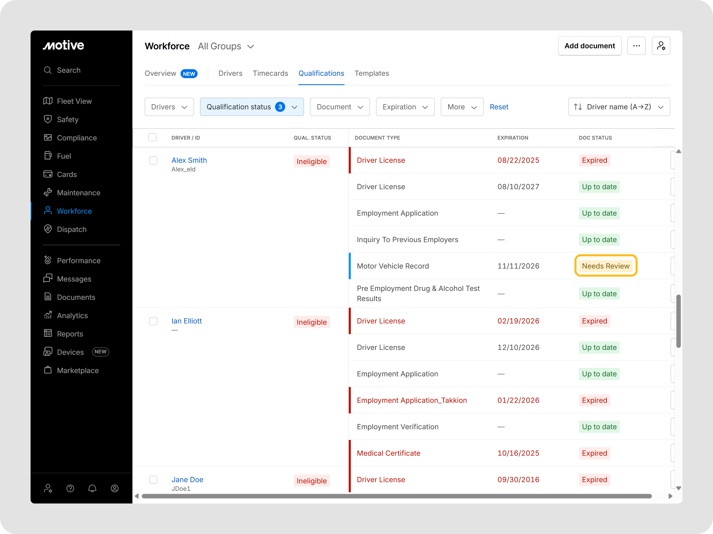Click the Dispatch icon in the sidebar
Image resolution: width=713 pixels, height=534 pixels.
(48, 229)
